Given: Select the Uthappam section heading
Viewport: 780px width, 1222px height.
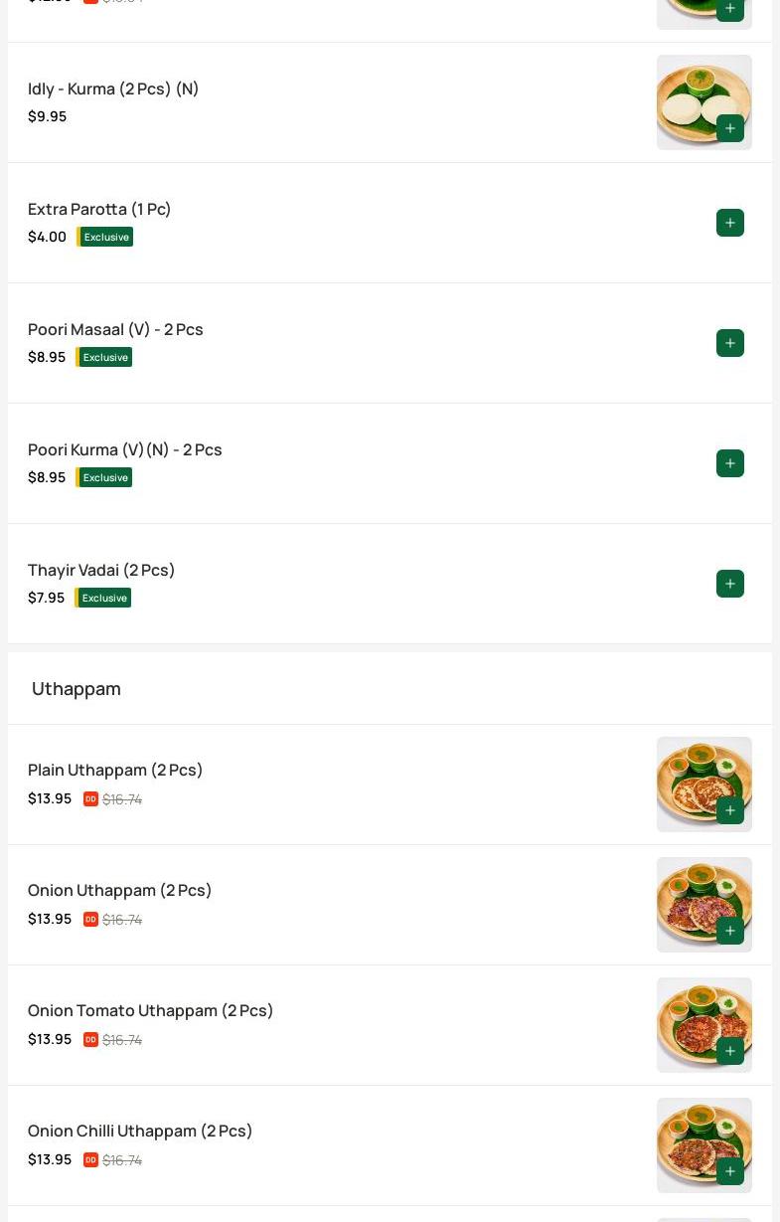Looking at the screenshot, I should (77, 688).
